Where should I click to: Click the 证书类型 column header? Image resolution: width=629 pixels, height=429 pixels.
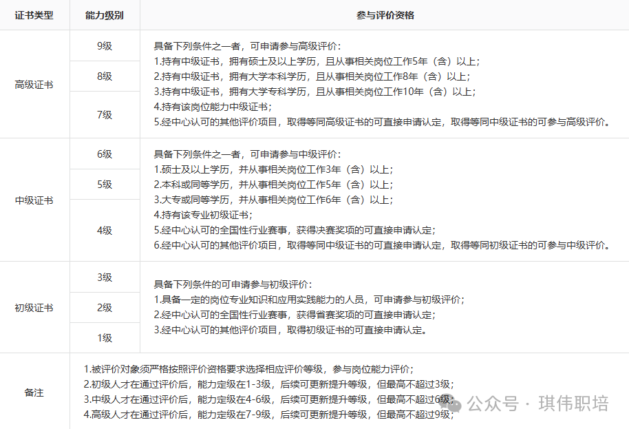coord(34,15)
